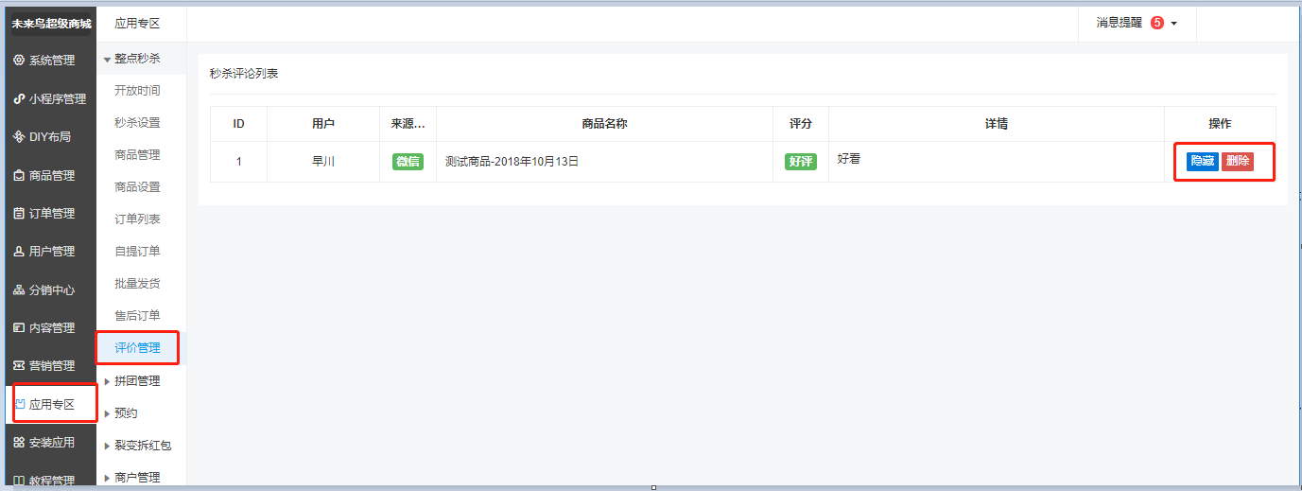
Task: Select 评价管理 submenu item
Action: click(137, 348)
